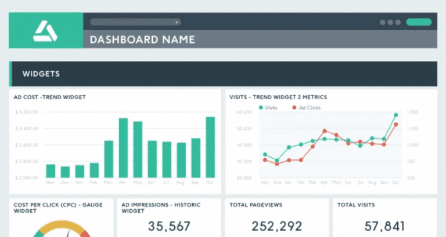Image resolution: width=446 pixels, height=237 pixels.
Task: Click the TOTAL PAGEVIEWS title
Action: point(256,205)
